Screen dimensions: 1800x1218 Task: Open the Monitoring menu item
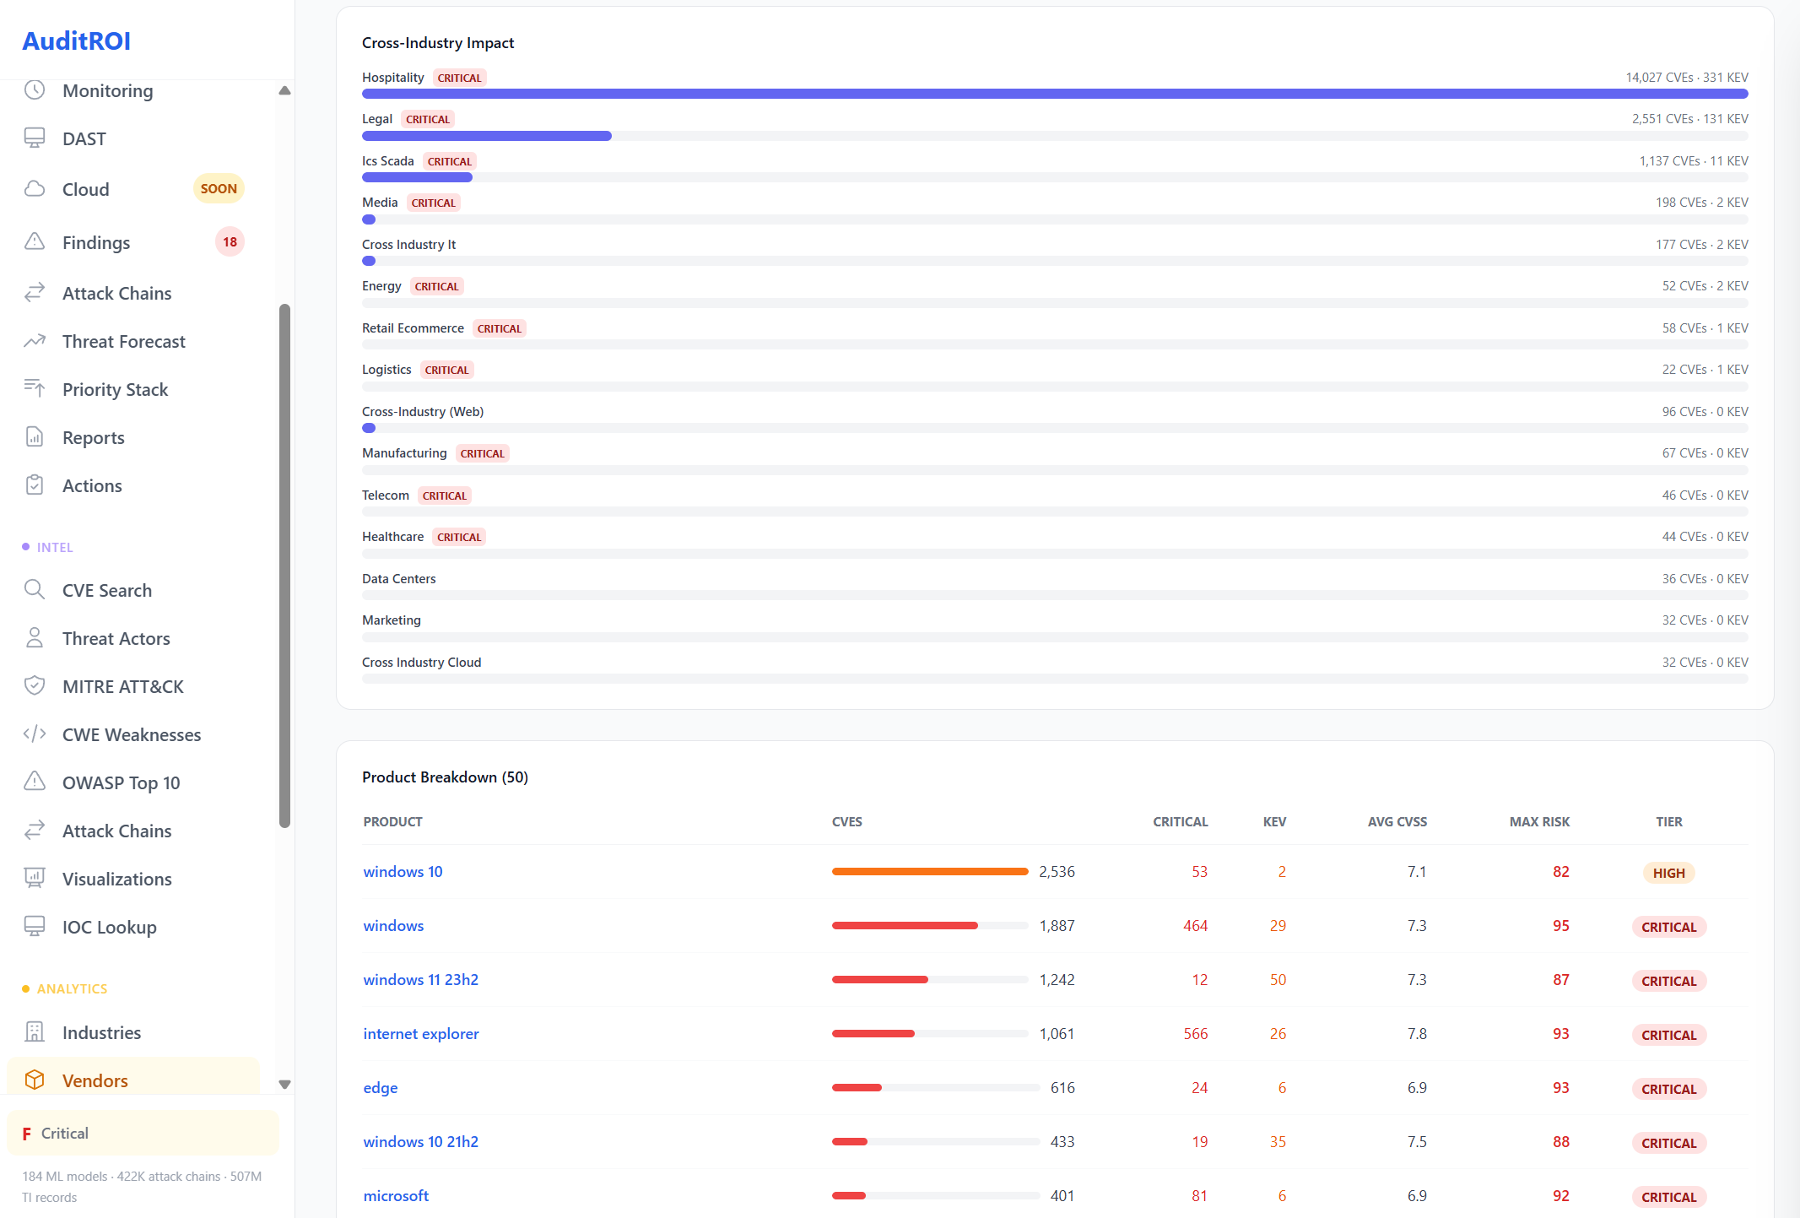tap(133, 90)
